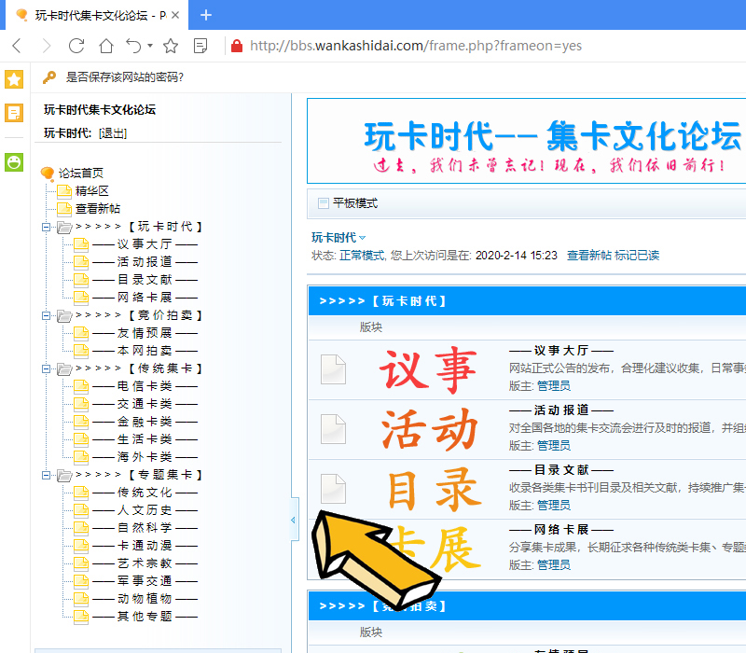Click the orange 活动 banner image
The width and height of the screenshot is (746, 653).
click(x=429, y=430)
